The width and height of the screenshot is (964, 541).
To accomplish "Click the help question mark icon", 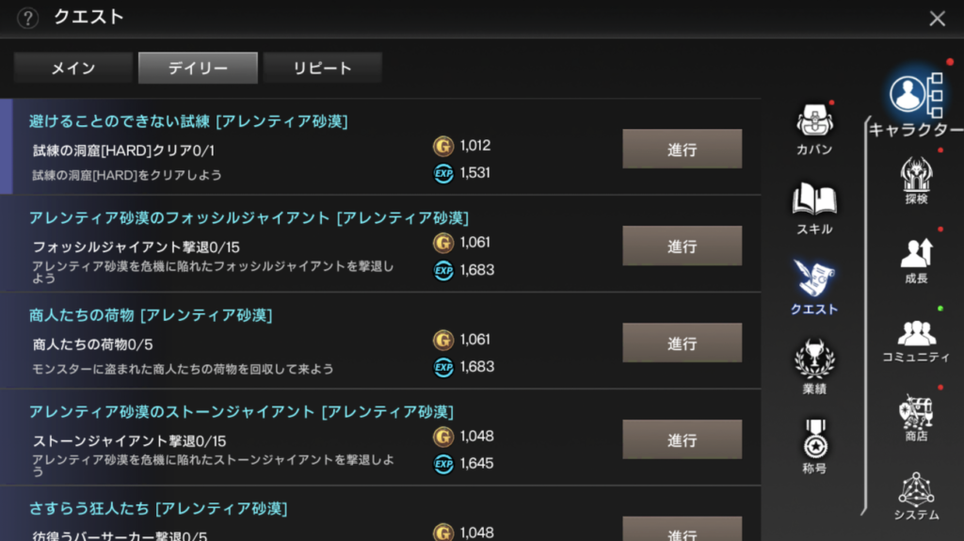I will [27, 18].
